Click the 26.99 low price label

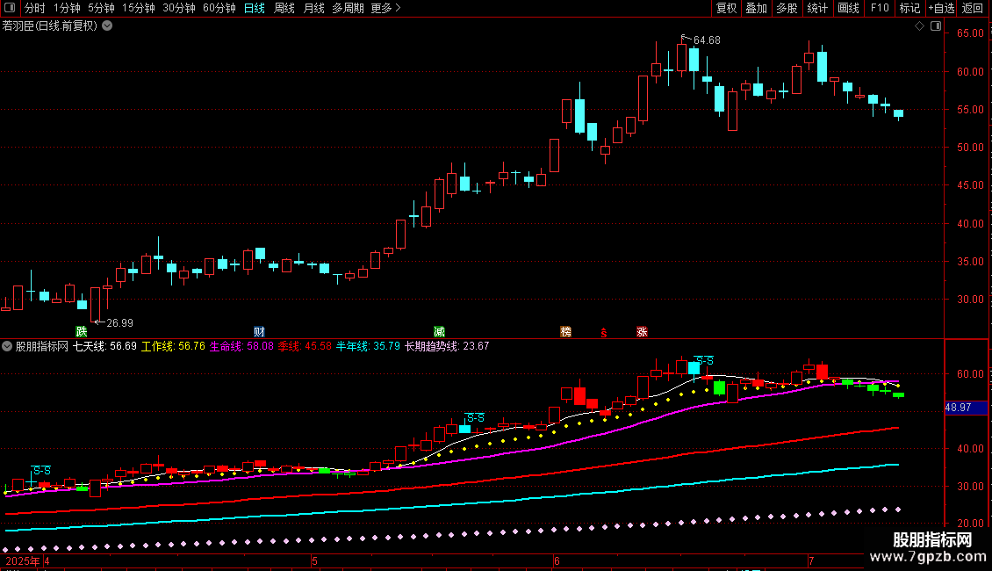click(119, 323)
